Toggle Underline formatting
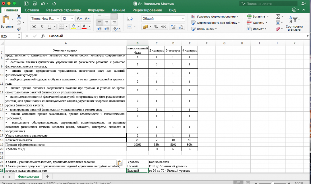 (x=49, y=27)
